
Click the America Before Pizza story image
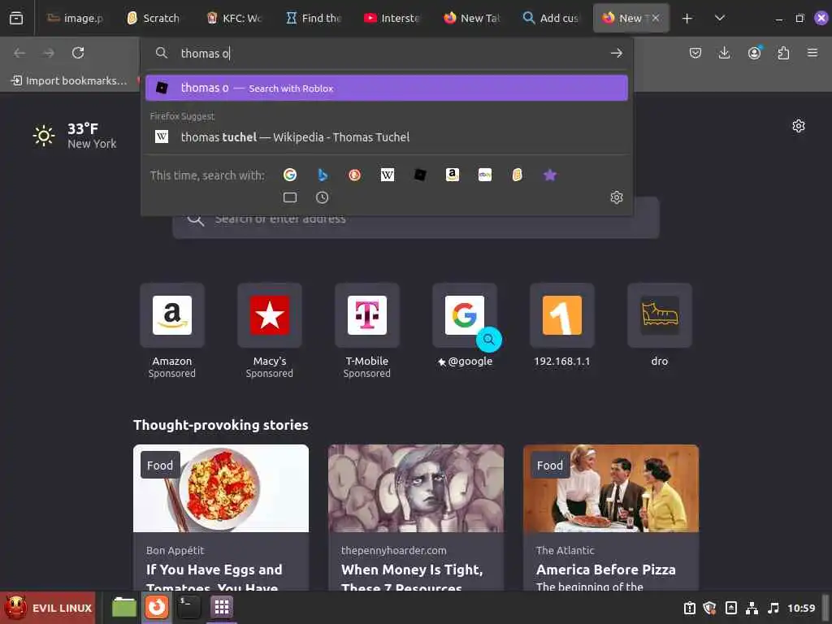[x=611, y=488]
